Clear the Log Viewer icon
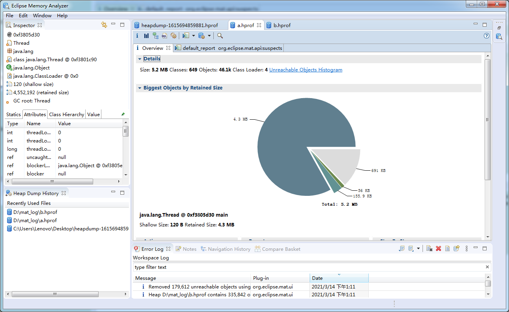Image resolution: width=509 pixels, height=312 pixels. (x=430, y=248)
